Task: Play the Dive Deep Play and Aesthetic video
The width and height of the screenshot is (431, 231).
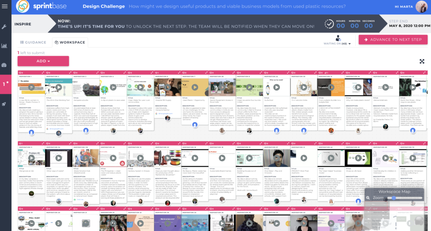Action: tap(277, 158)
